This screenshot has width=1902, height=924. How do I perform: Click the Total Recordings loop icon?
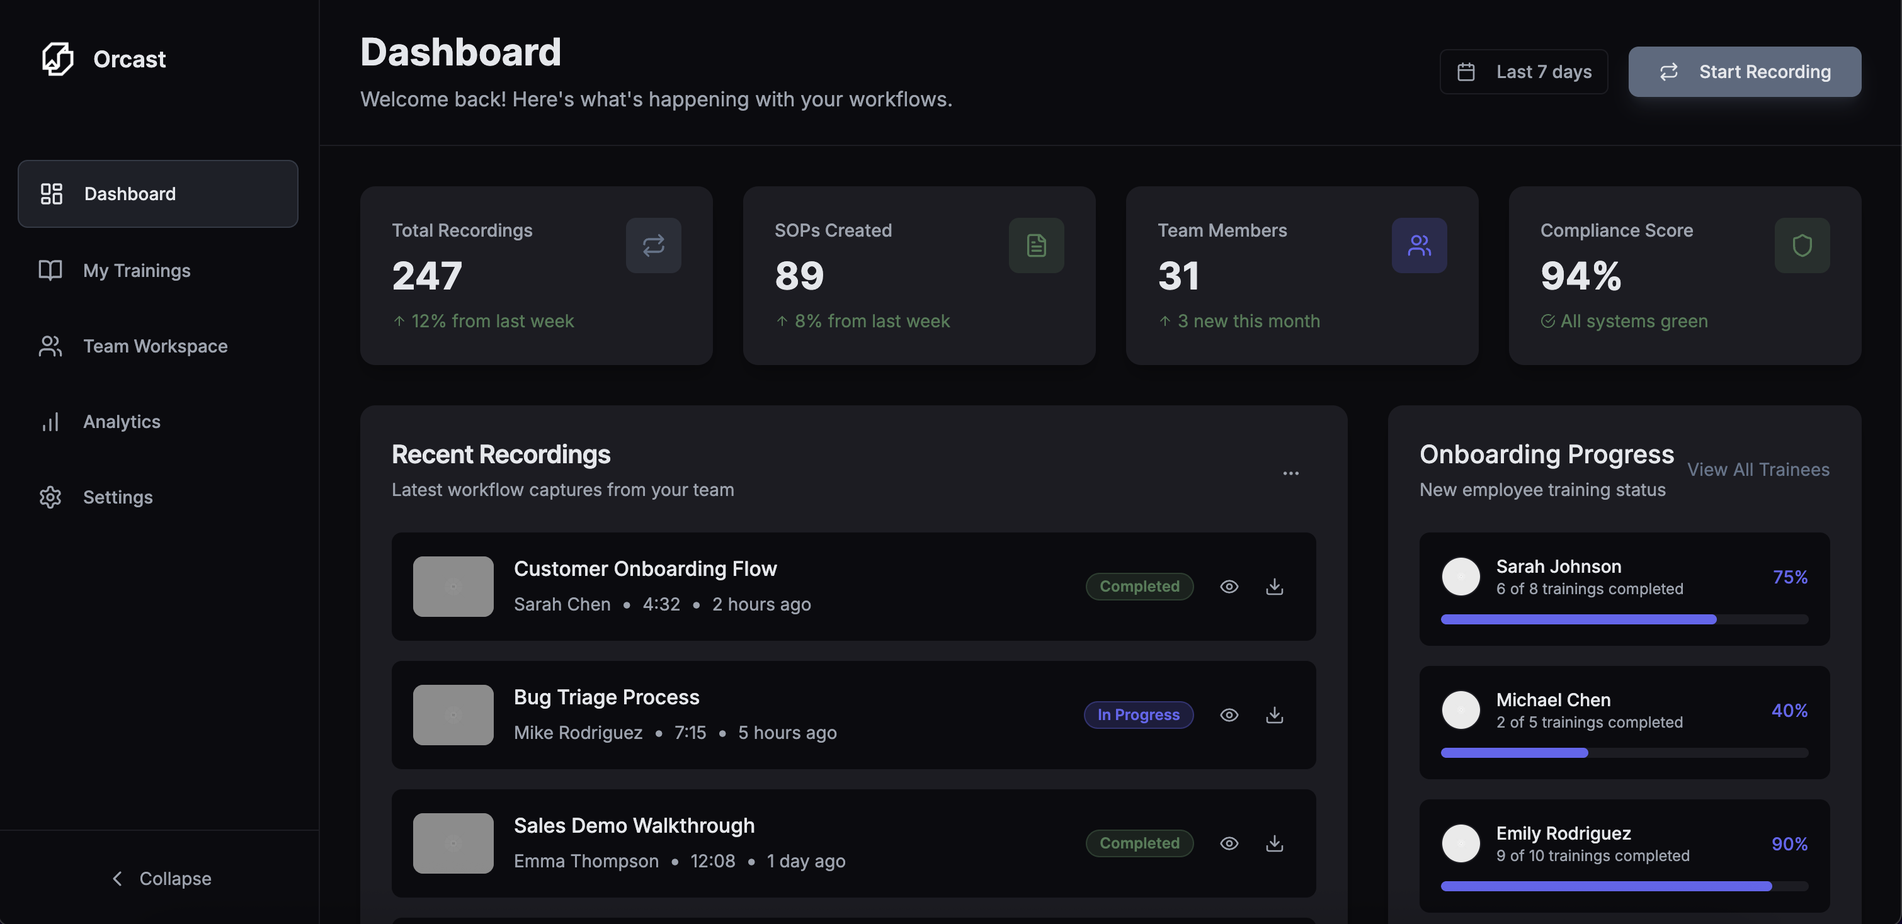(654, 245)
